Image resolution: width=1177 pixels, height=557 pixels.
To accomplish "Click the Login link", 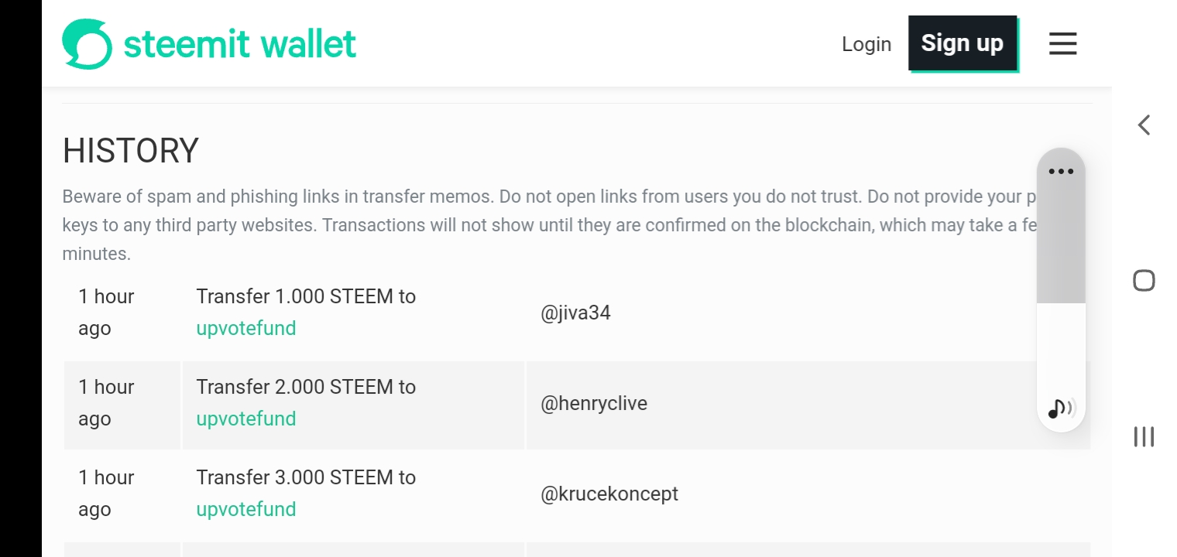I will pyautogui.click(x=866, y=44).
